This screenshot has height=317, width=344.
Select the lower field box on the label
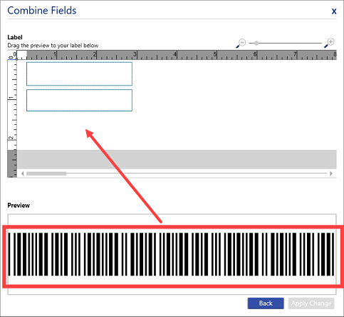tap(79, 100)
